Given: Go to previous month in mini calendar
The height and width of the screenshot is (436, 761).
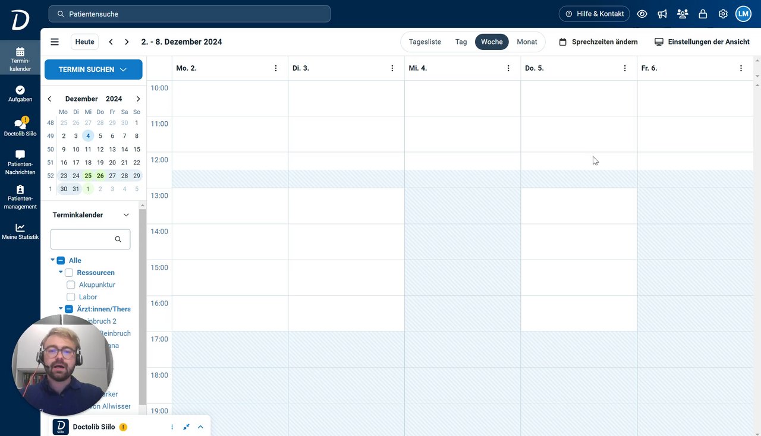Looking at the screenshot, I should tap(49, 99).
